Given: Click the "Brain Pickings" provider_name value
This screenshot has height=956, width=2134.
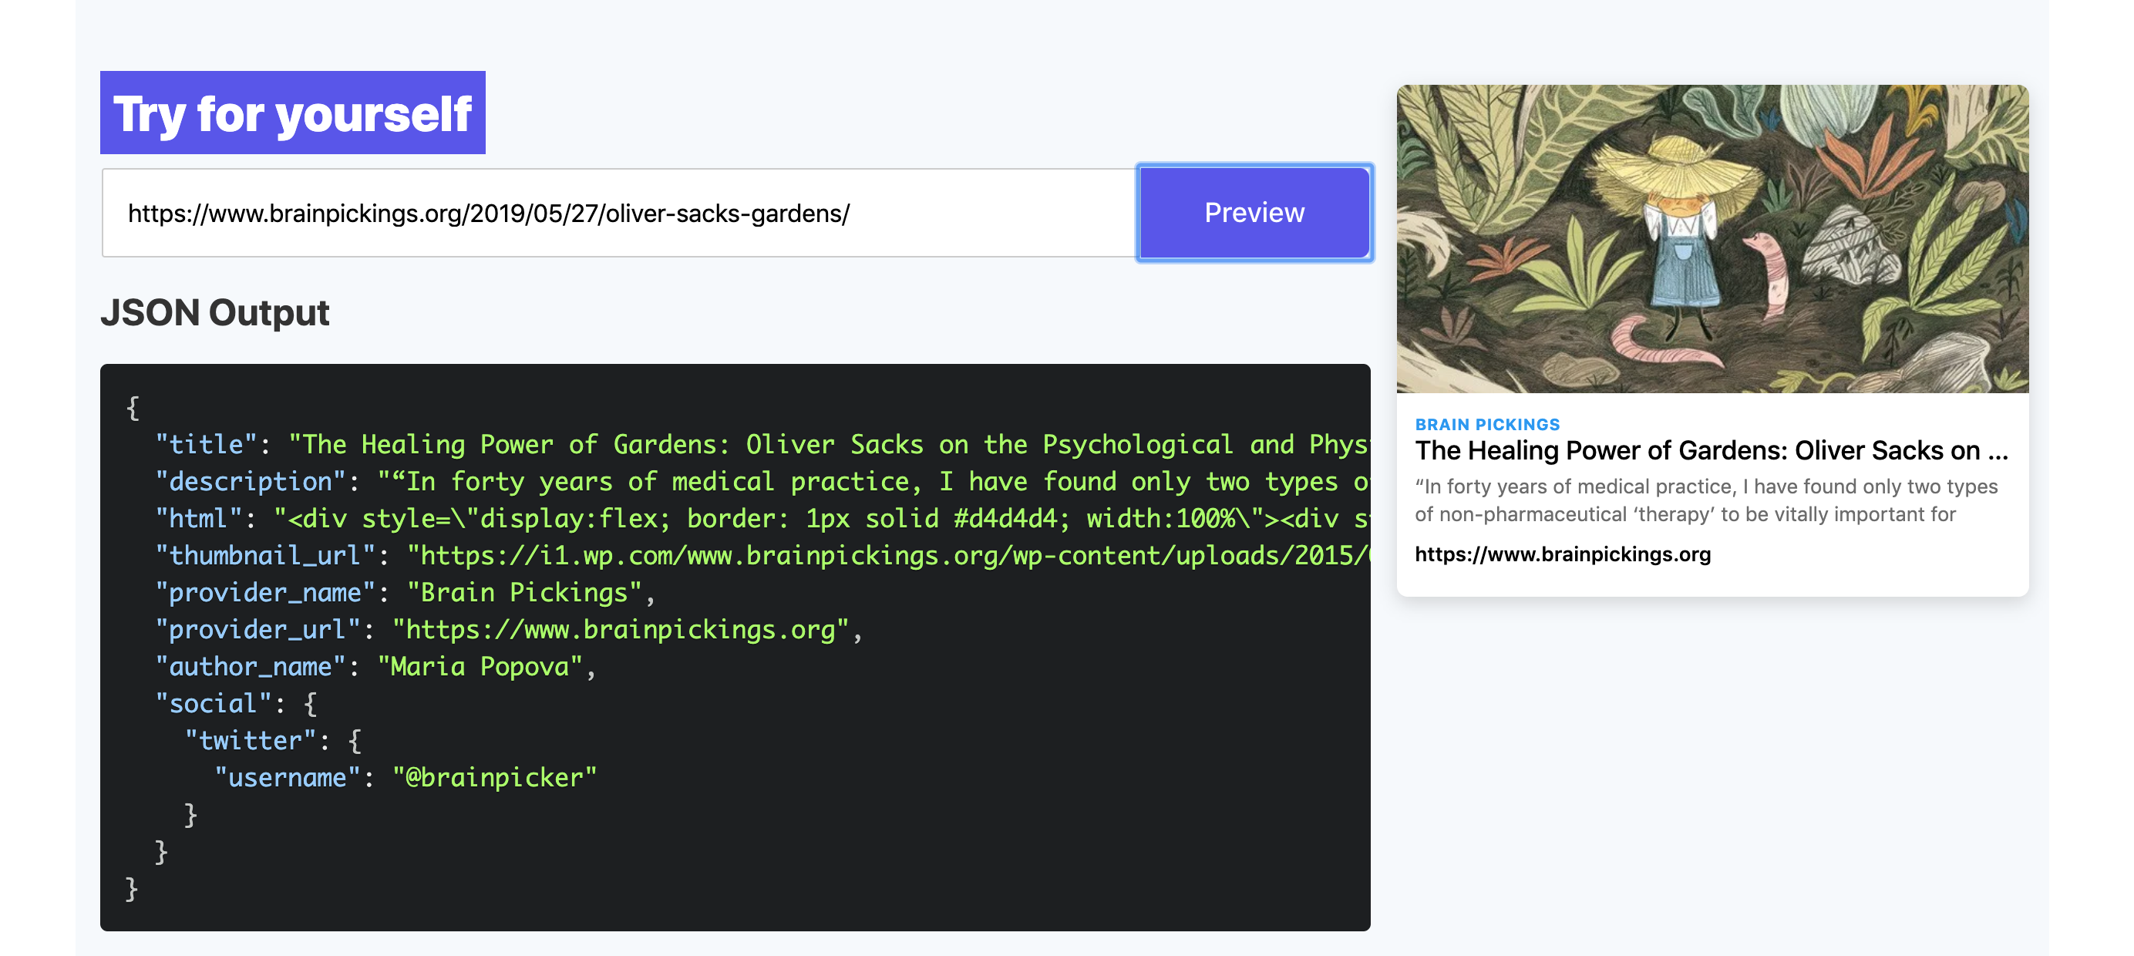Looking at the screenshot, I should (x=523, y=593).
